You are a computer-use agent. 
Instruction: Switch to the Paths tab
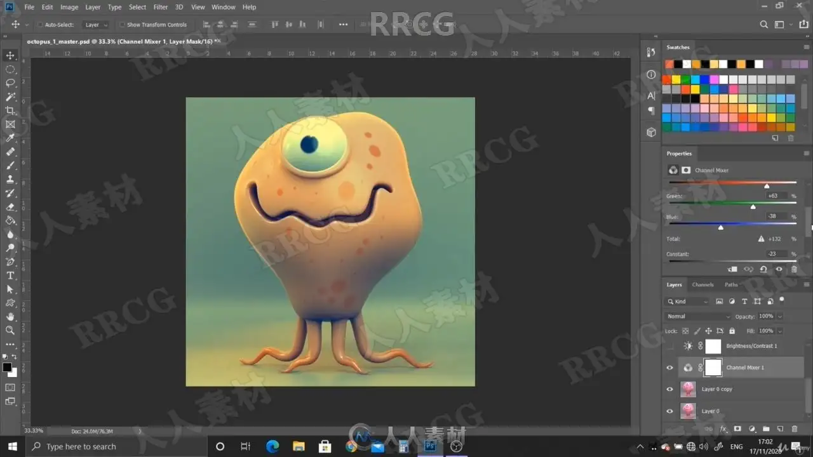(731, 284)
